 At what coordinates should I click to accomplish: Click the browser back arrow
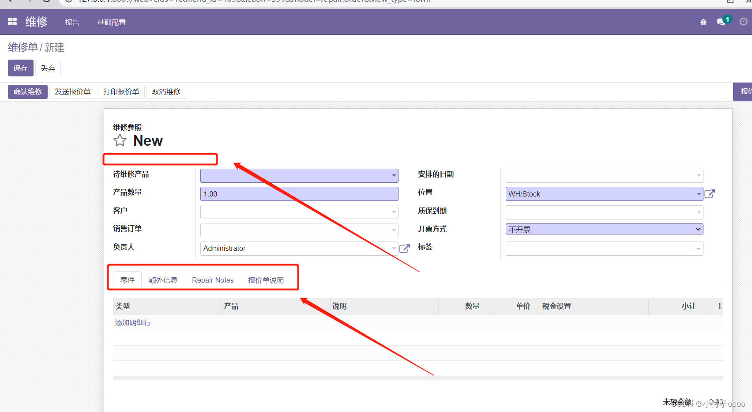pyautogui.click(x=9, y=2)
